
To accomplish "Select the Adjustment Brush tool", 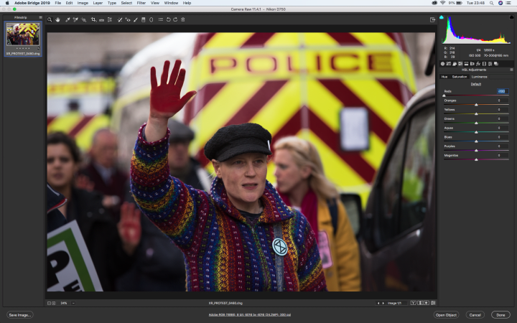I will 136,20.
